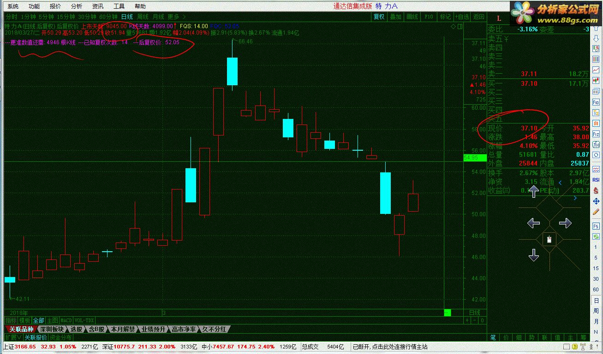The image size is (603, 354).
Task: Select 周线 weekly period
Action: click(143, 17)
